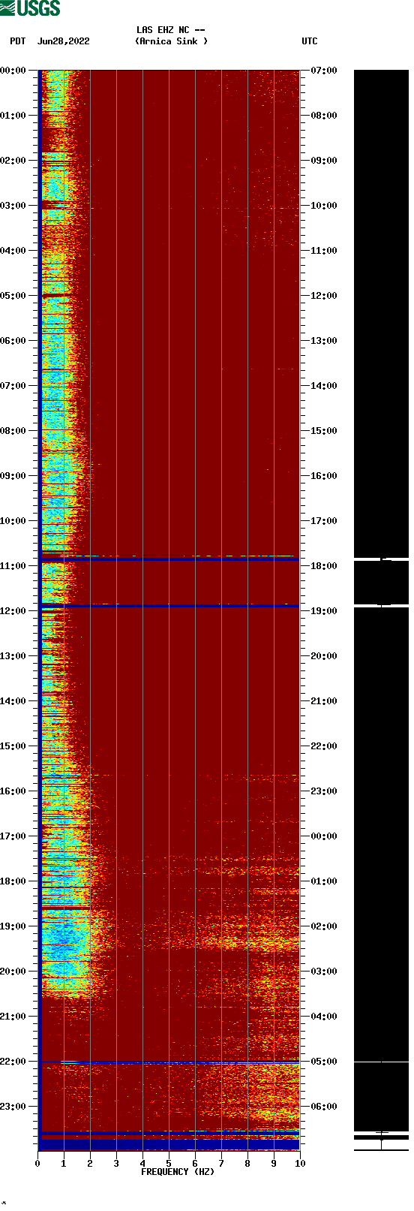The height and width of the screenshot is (1211, 414).
Task: Click the blue data gap band near 11:00 PDT
Action: (170, 559)
